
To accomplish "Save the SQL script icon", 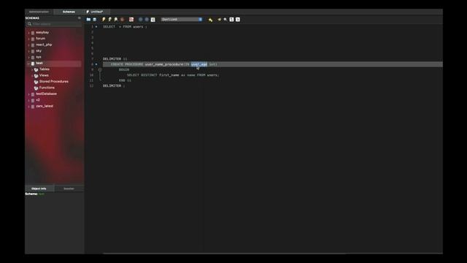I will click(x=95, y=20).
